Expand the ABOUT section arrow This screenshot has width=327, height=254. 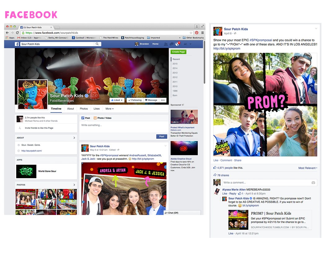pyautogui.click(x=74, y=138)
